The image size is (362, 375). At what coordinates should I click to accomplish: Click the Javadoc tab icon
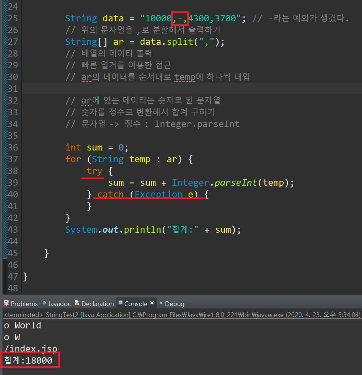pos(44,303)
